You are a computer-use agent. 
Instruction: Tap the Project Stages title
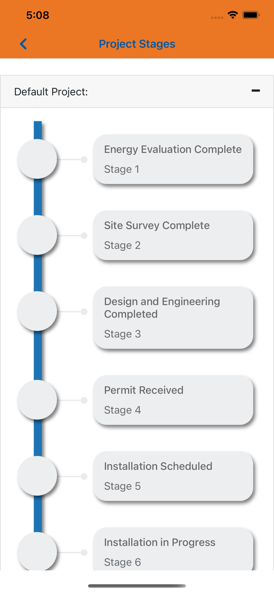pyautogui.click(x=137, y=44)
